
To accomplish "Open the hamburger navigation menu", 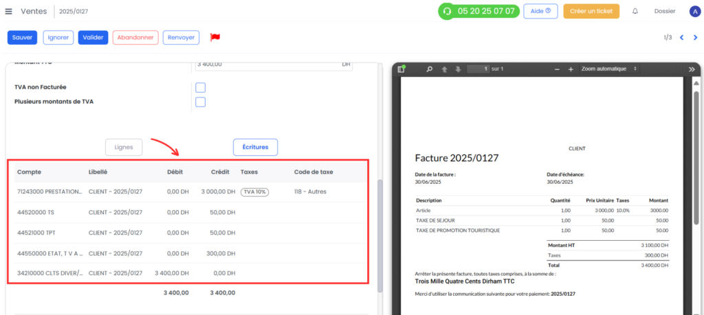I will pos(8,11).
